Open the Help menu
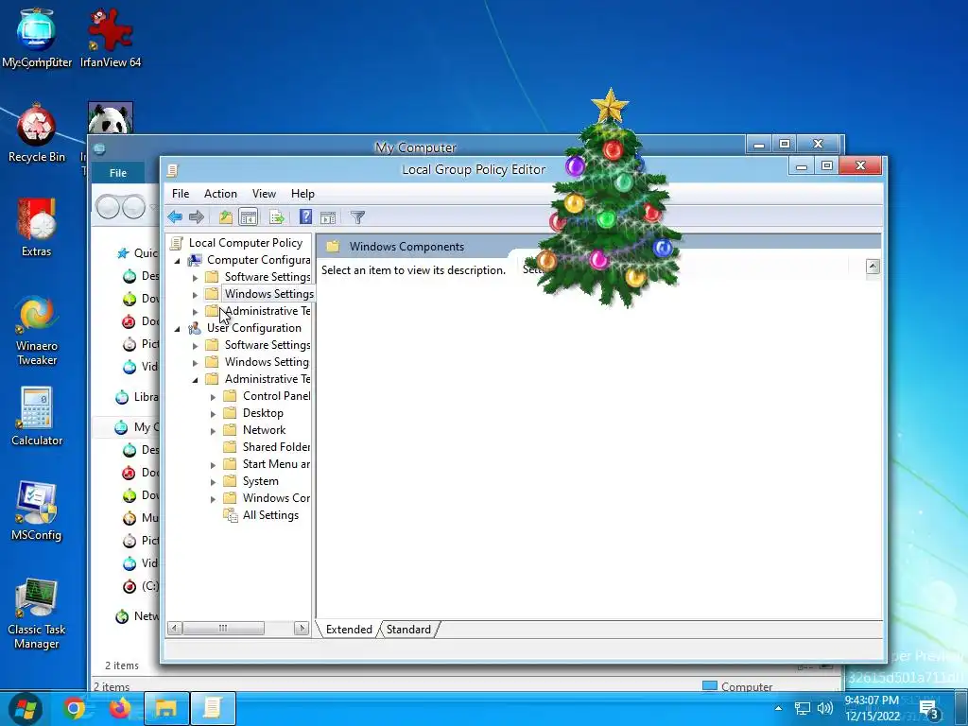The height and width of the screenshot is (726, 968). point(302,194)
